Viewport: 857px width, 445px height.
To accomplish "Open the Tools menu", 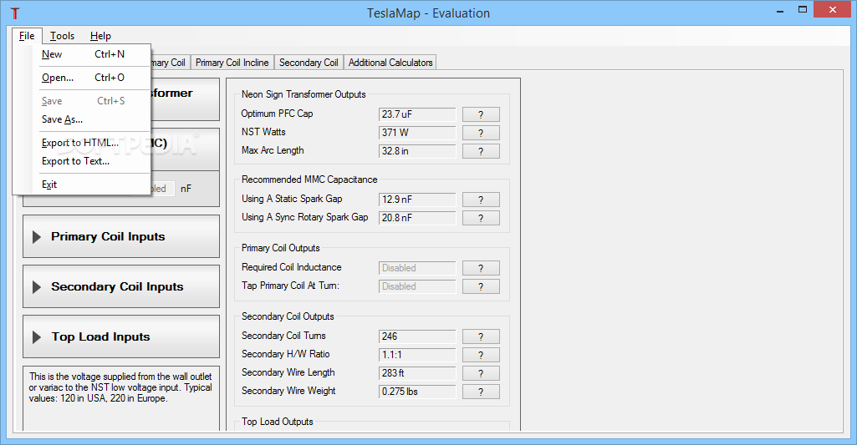I will (63, 36).
